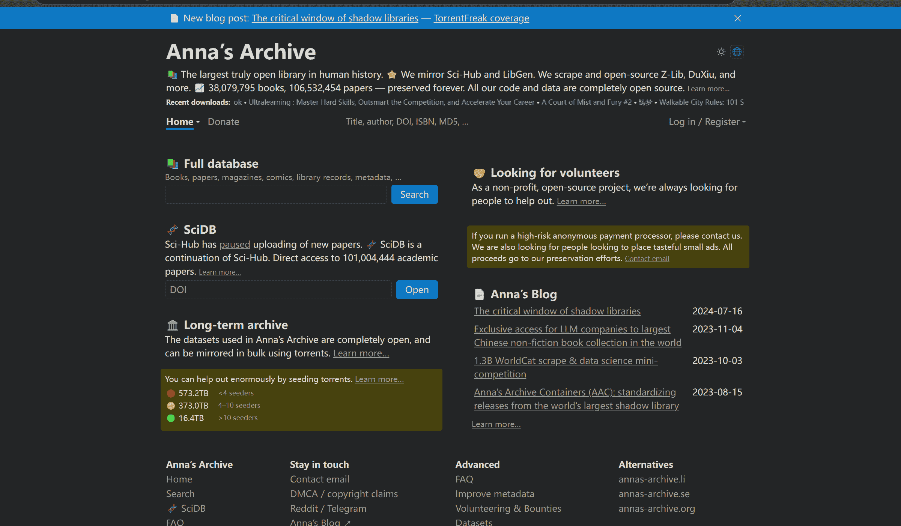Expand the Log in / Register dropdown

[x=707, y=122]
